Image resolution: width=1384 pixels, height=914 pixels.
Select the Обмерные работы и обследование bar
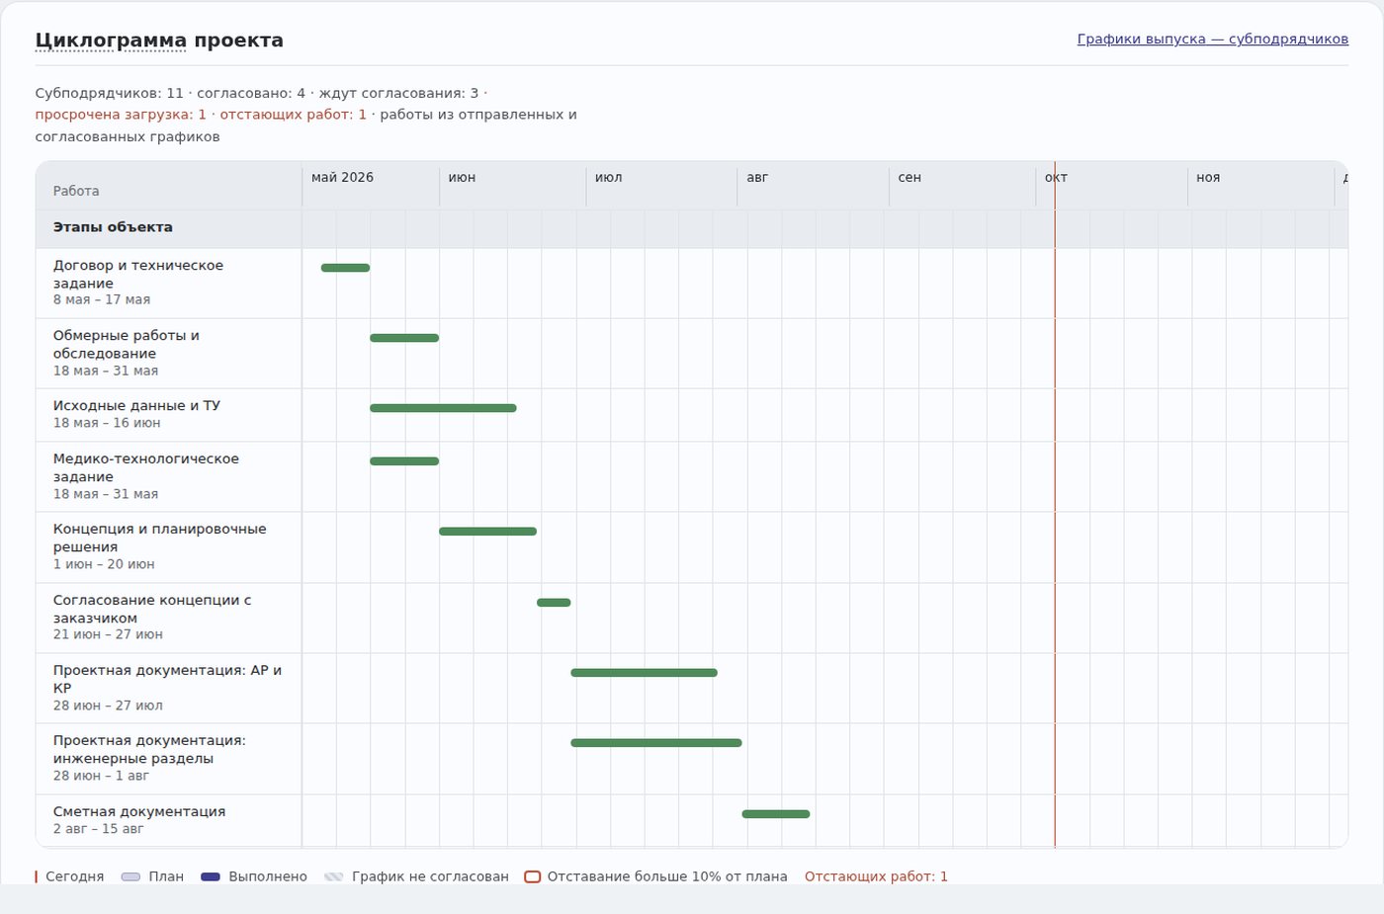404,338
